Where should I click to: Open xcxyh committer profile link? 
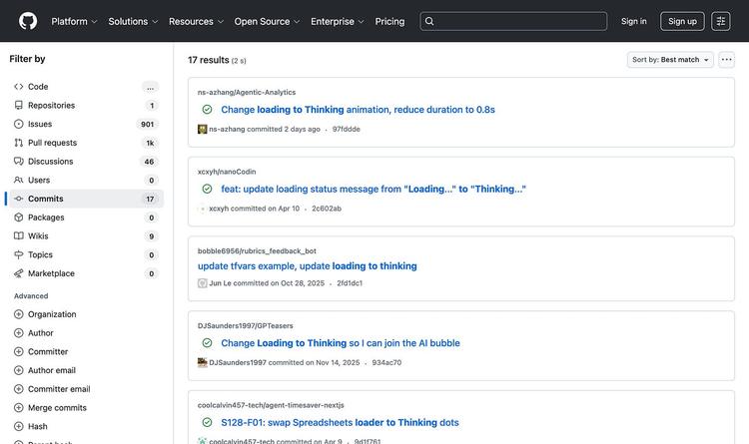pyautogui.click(x=219, y=209)
